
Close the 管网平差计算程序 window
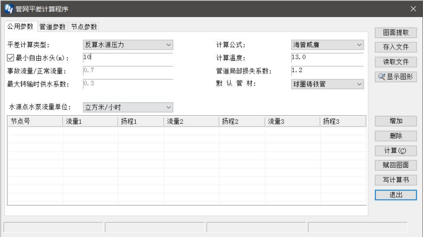coord(413,9)
